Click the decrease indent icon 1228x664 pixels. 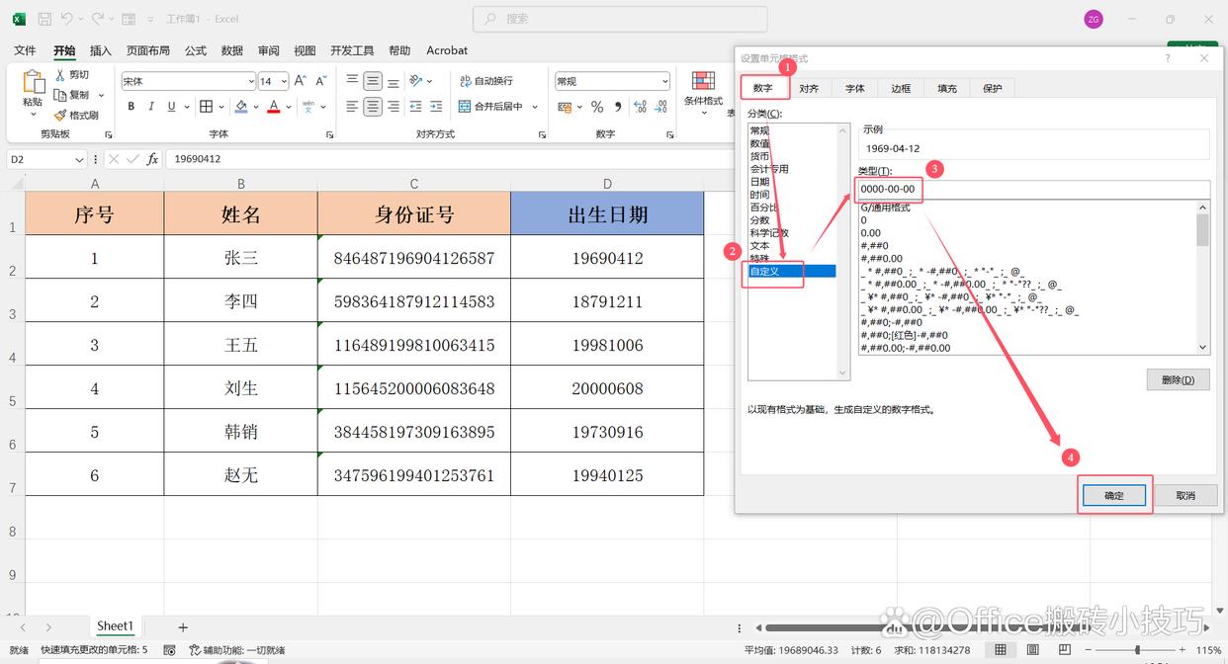click(414, 107)
